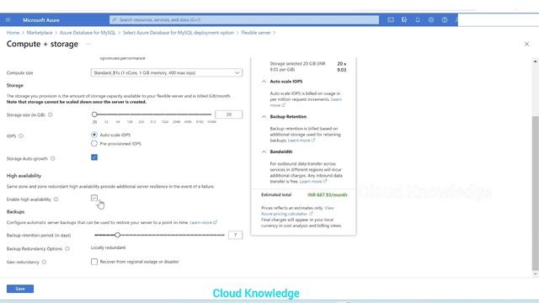The image size is (539, 303).
Task: Click the Microsoft Azure logo text
Action: tap(41, 20)
